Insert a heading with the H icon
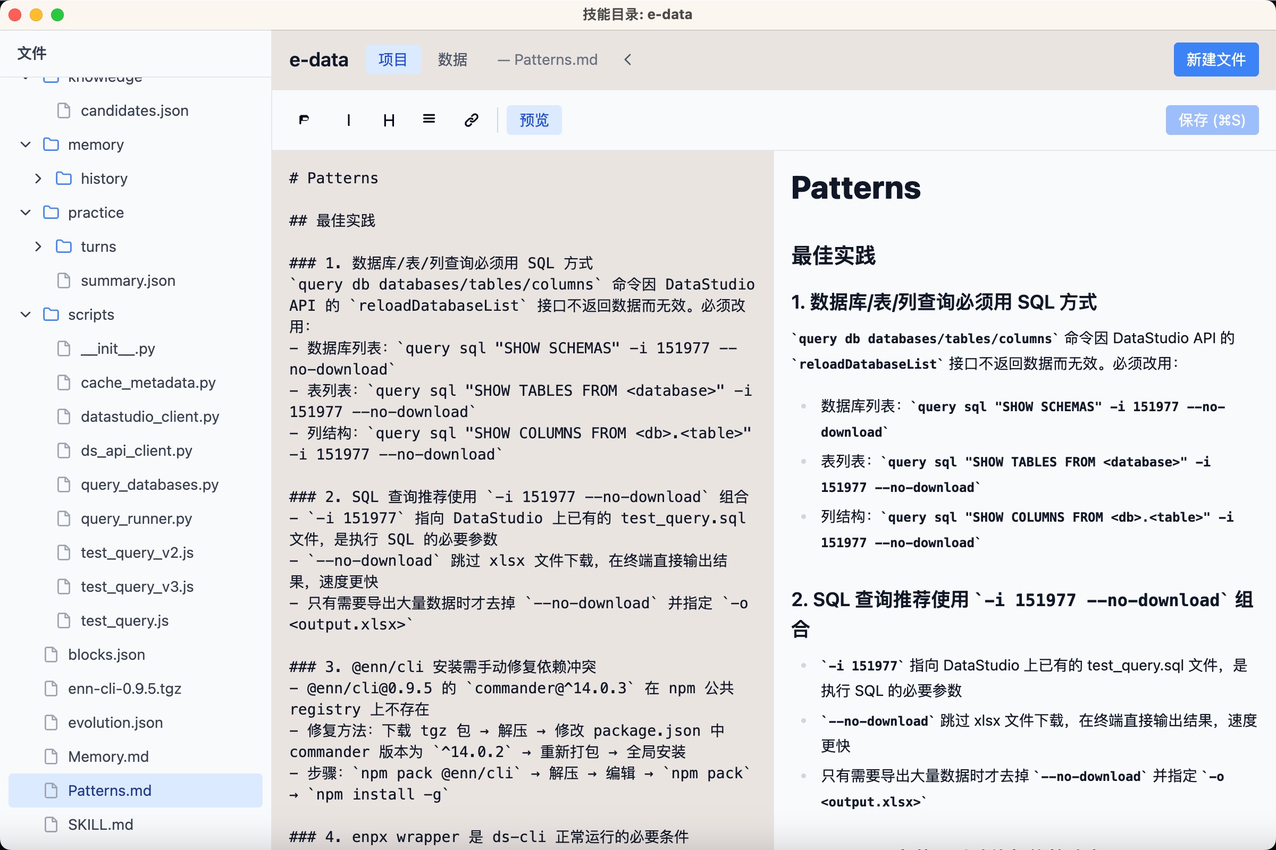Viewport: 1276px width, 850px height. pos(389,120)
